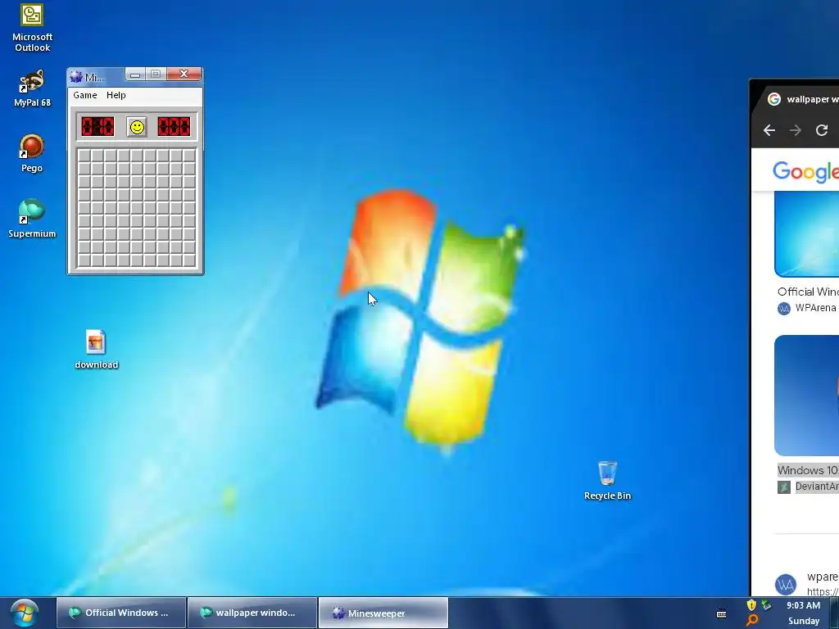The height and width of the screenshot is (629, 839).
Task: Select the Supermium desktop shortcut
Action: coord(32,219)
